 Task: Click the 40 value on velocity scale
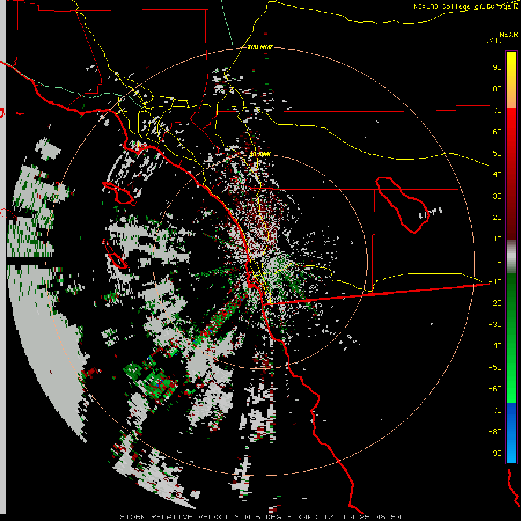(497, 174)
